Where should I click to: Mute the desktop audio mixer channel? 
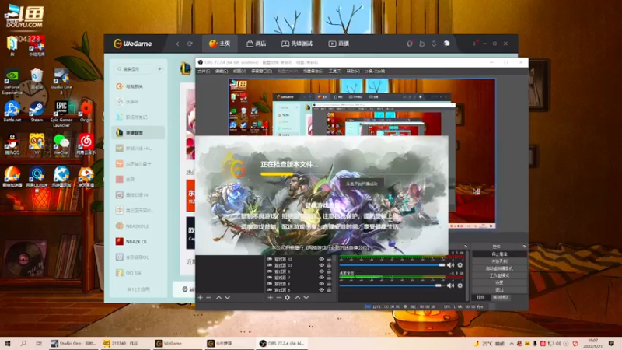click(x=451, y=285)
